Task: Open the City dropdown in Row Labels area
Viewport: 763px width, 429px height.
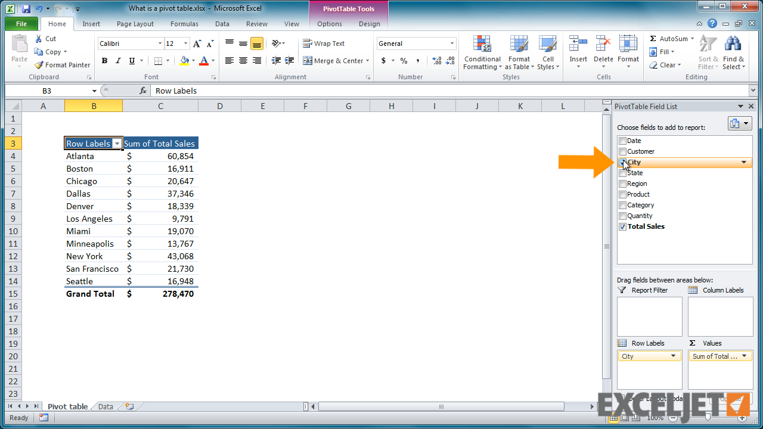Action: (x=674, y=356)
